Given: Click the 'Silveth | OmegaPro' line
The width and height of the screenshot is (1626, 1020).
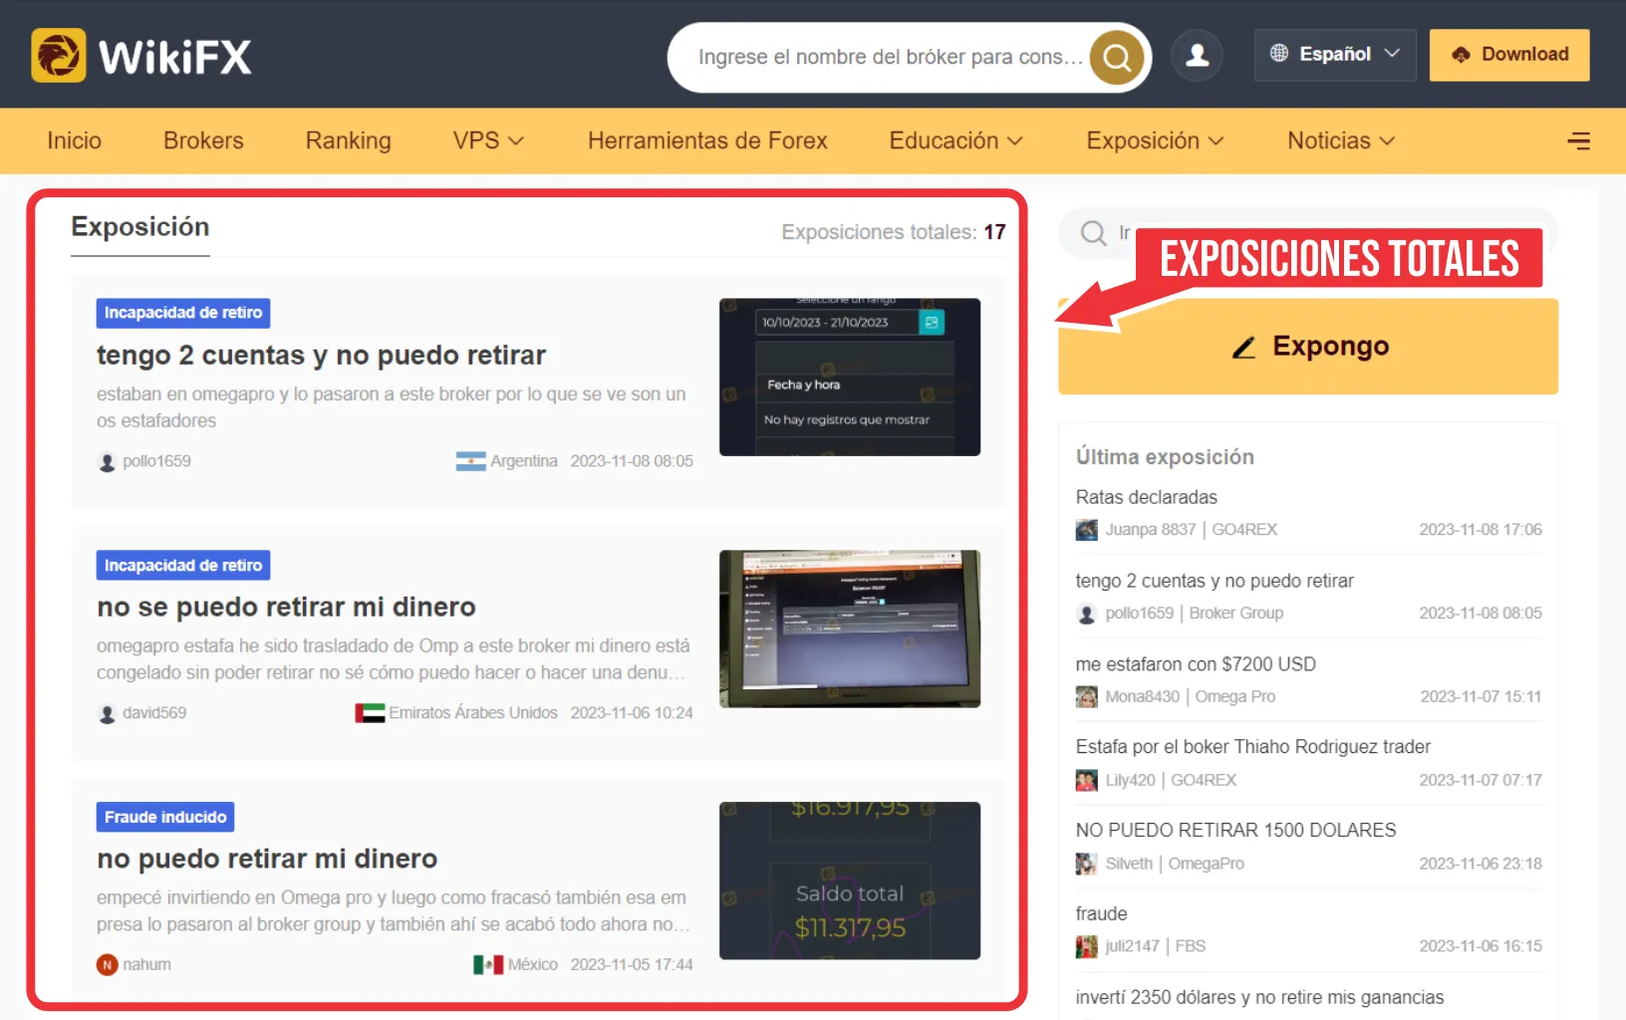Looking at the screenshot, I should coord(1175,865).
